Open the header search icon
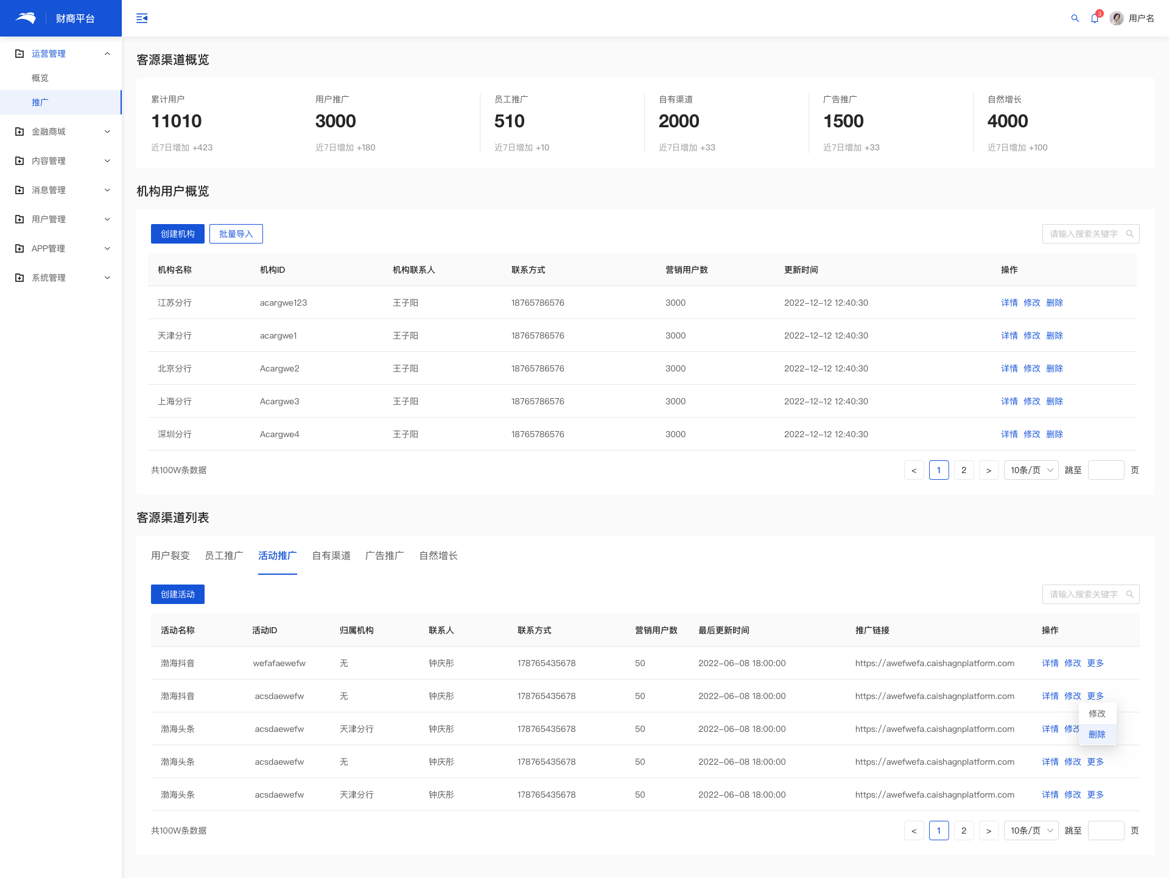This screenshot has height=878, width=1169. [1075, 18]
